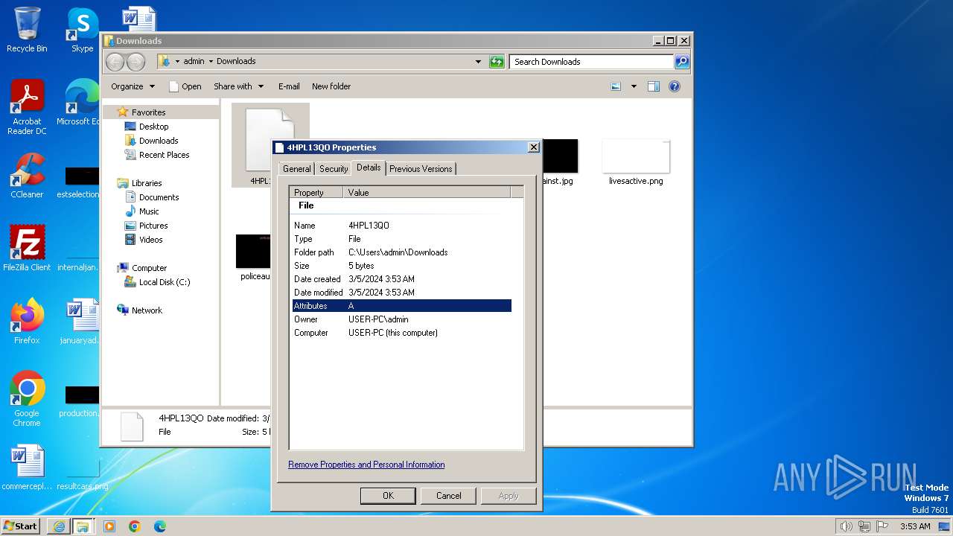Click the Search Downloads field
The image size is (953, 536).
tap(592, 62)
